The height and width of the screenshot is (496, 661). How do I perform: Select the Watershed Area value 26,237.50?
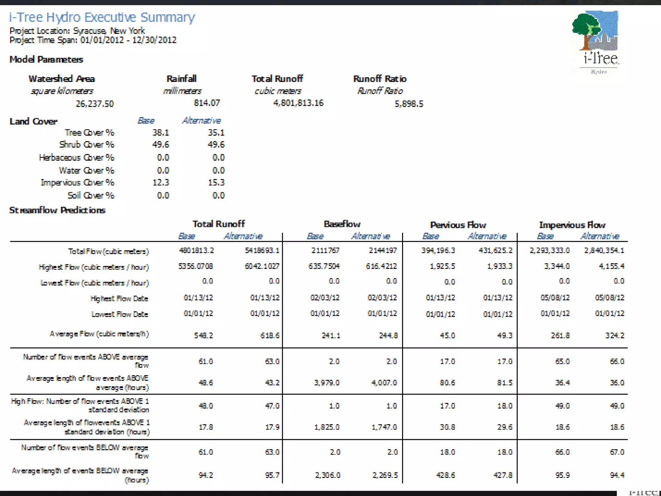pos(95,104)
